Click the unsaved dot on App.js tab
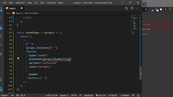The height and width of the screenshot is (97, 173). (x=22, y=8)
